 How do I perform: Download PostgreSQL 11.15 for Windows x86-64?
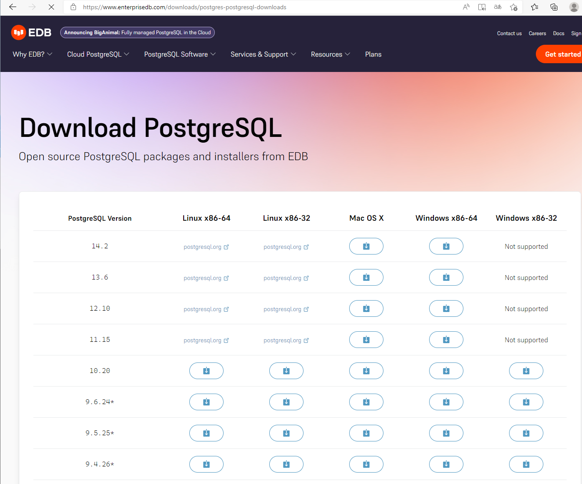pos(446,340)
